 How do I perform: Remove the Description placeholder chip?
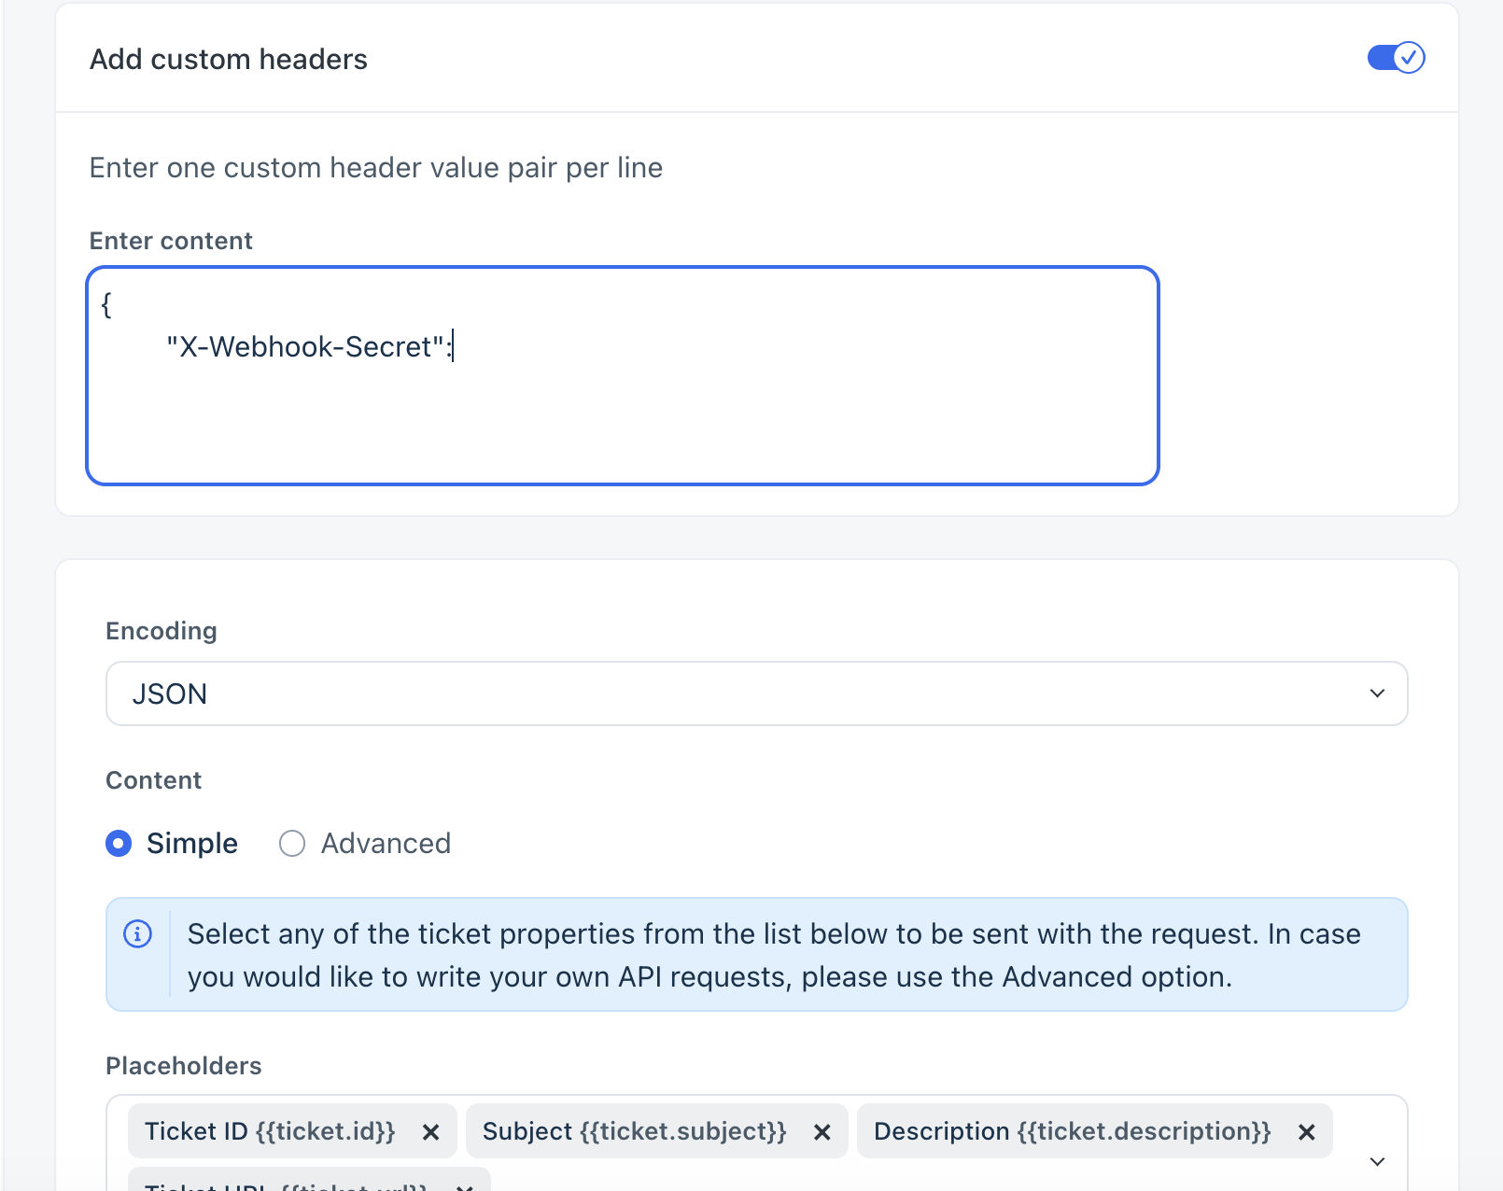[x=1306, y=1132]
